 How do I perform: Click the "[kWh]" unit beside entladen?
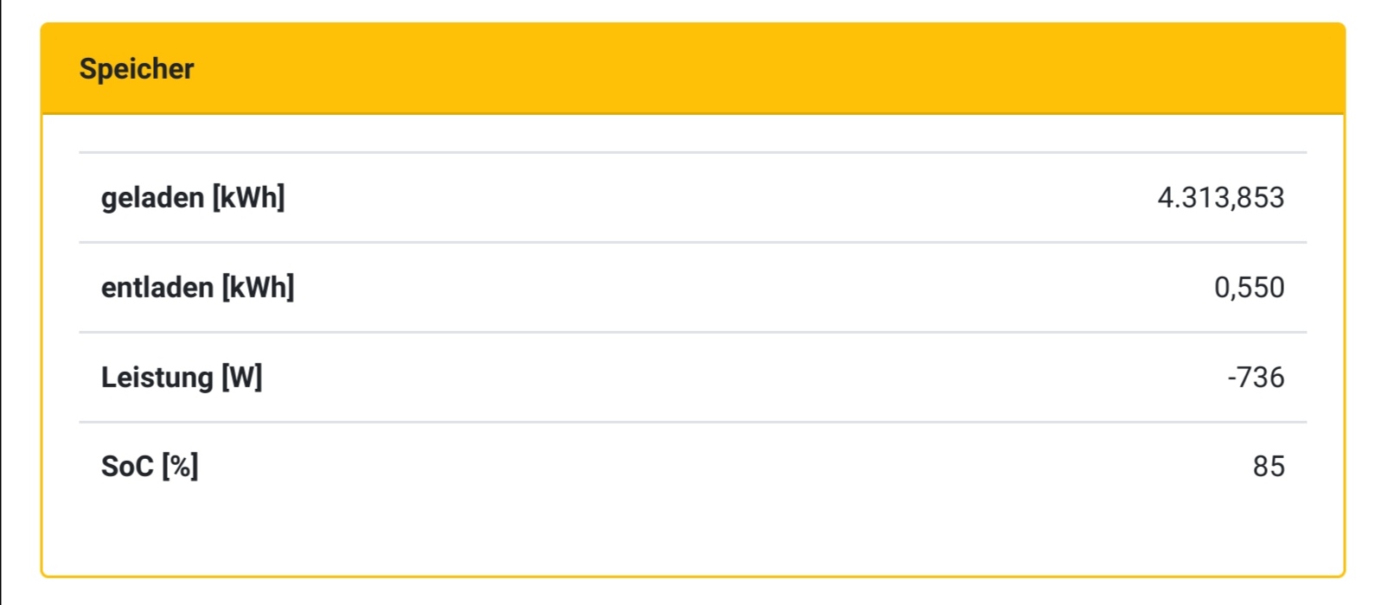(258, 288)
